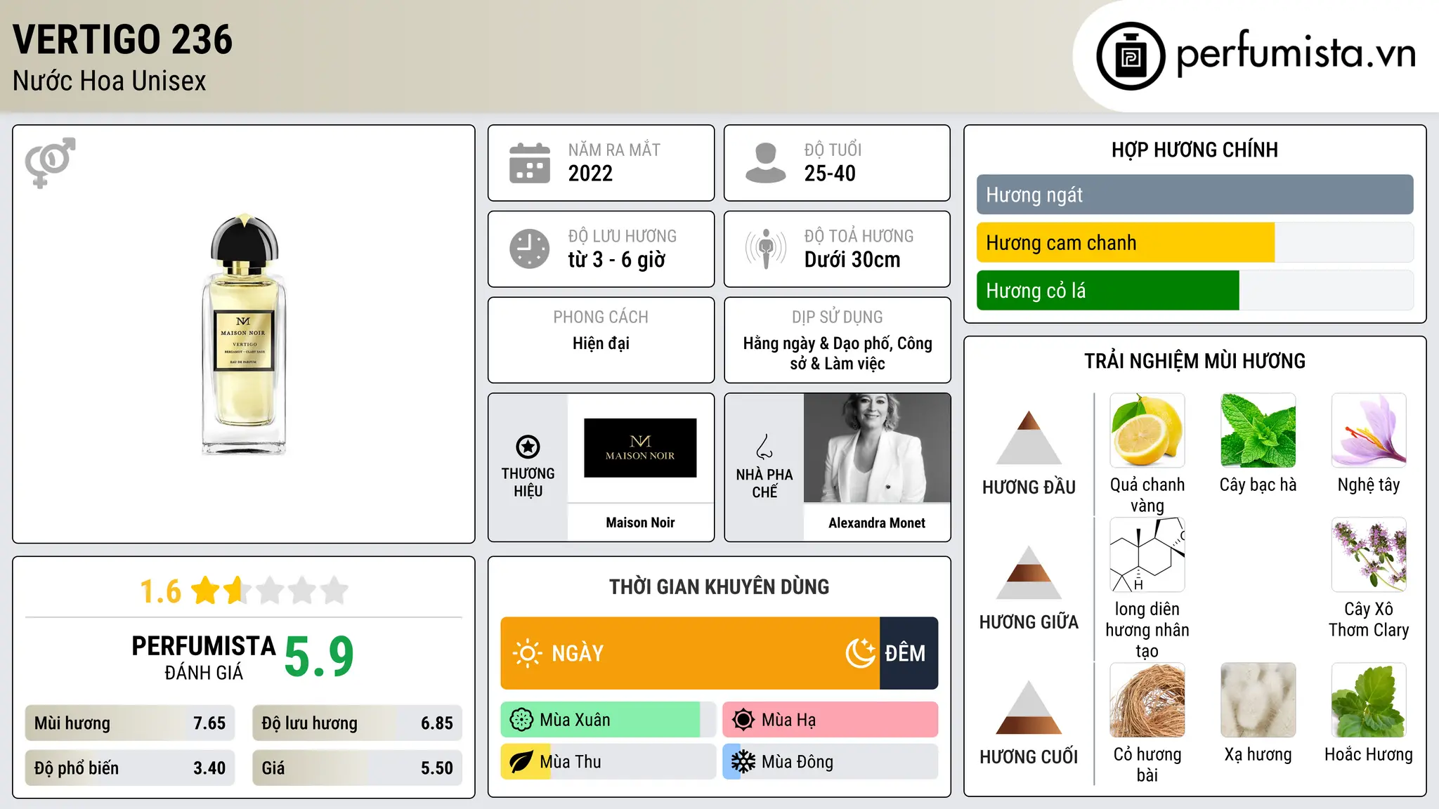Click the occasion text Hằng ngày & Dạo phố
The image size is (1439, 809).
pos(817,343)
